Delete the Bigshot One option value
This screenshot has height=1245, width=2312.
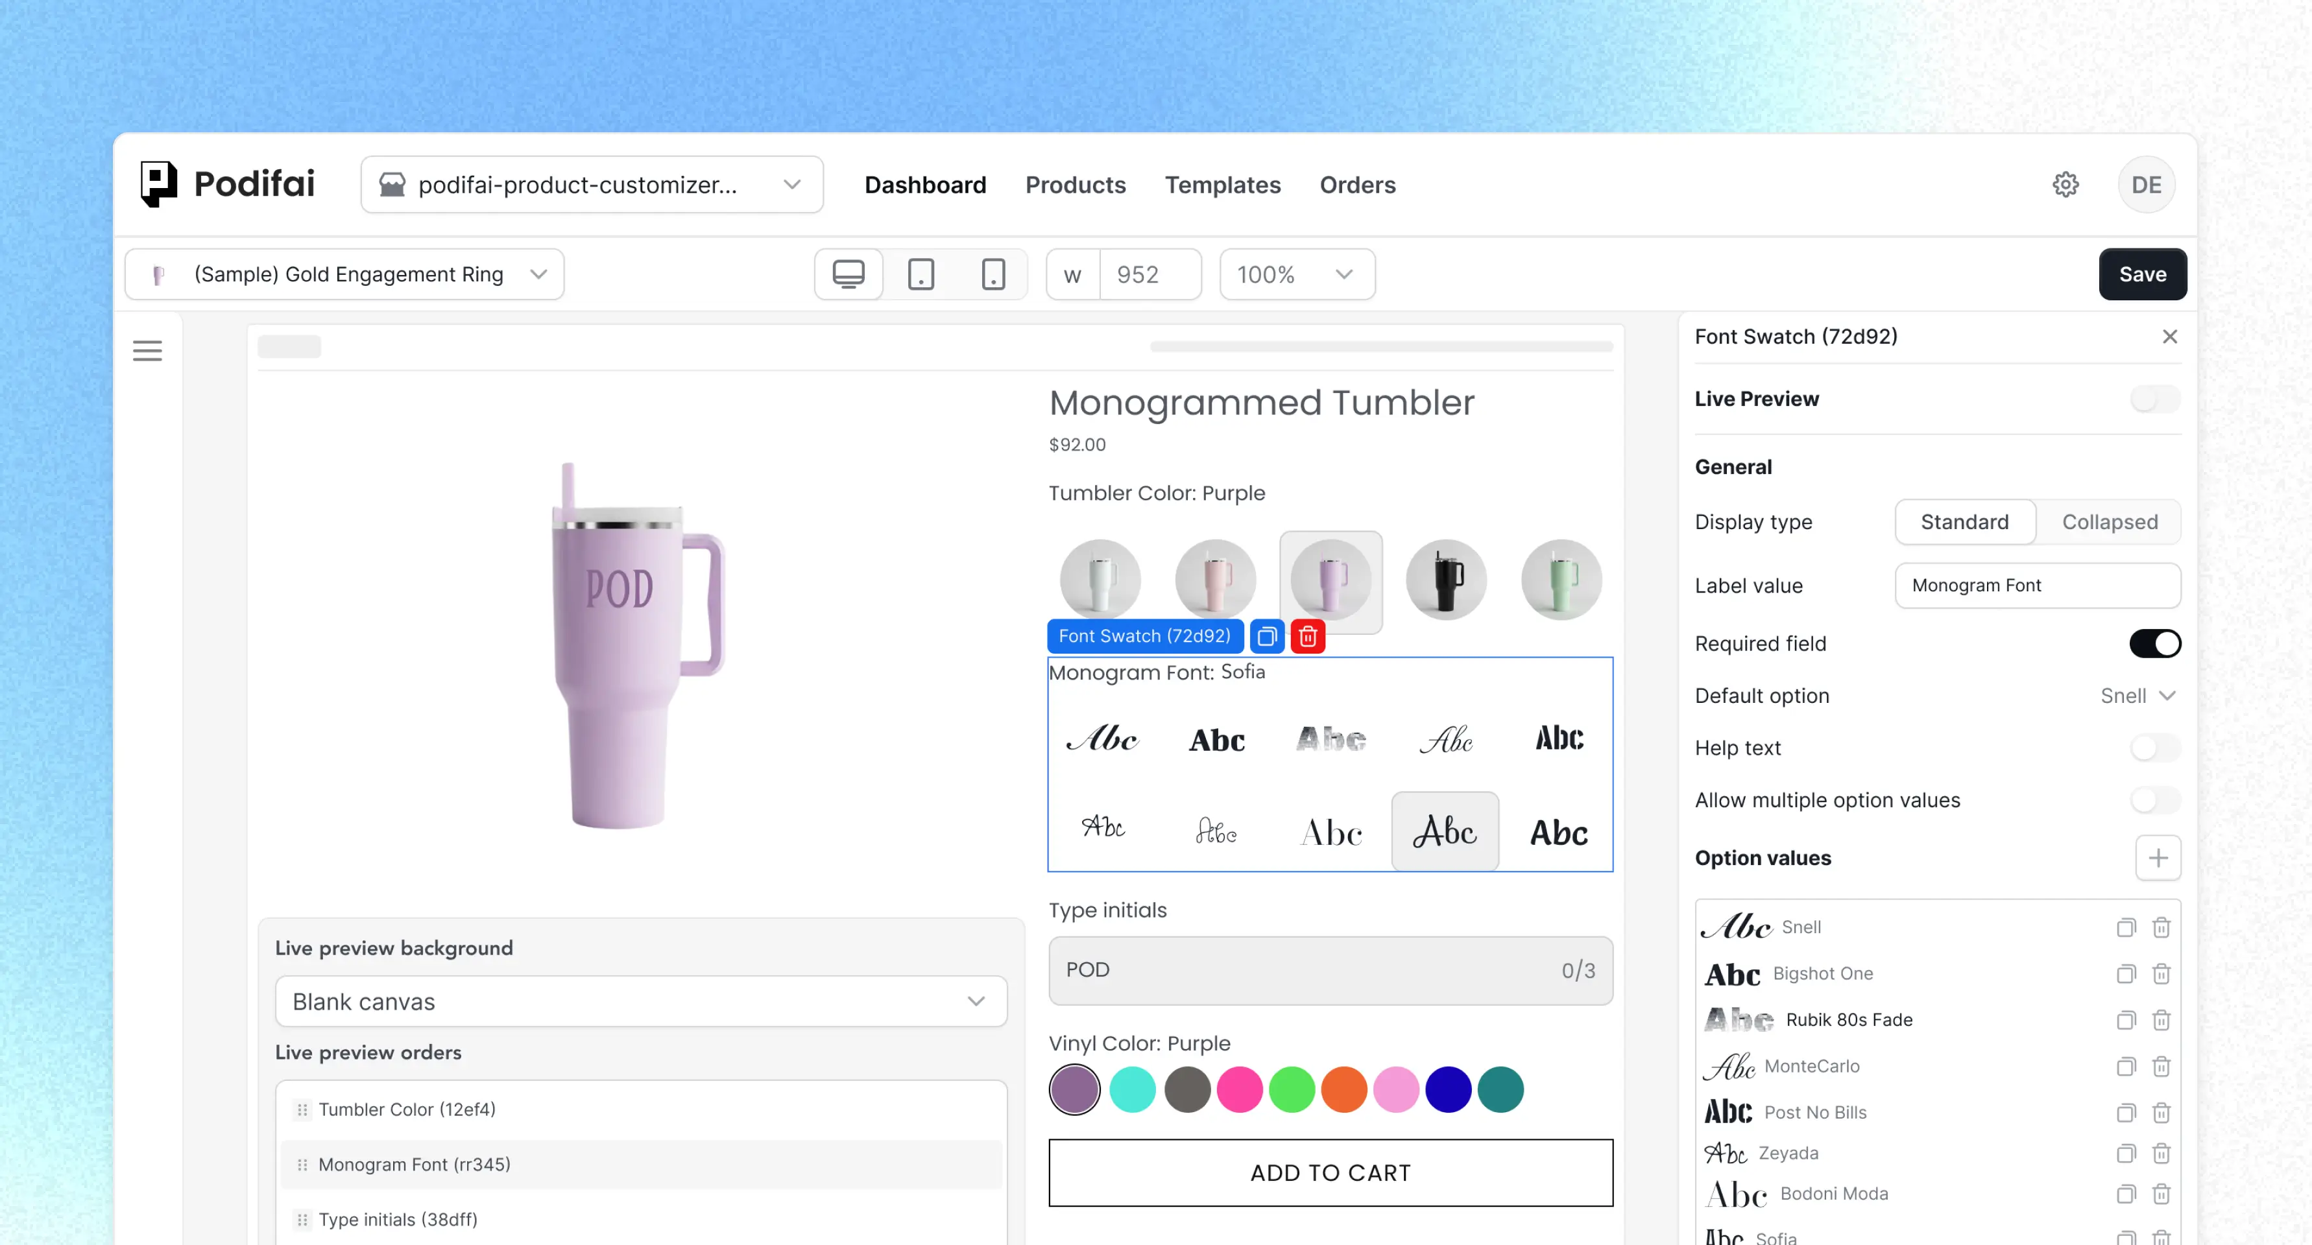click(x=2161, y=974)
